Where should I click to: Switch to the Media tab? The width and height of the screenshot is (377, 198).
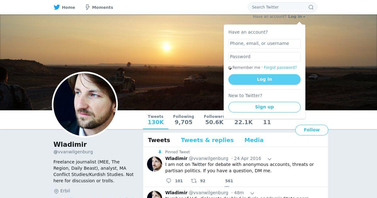(254, 140)
